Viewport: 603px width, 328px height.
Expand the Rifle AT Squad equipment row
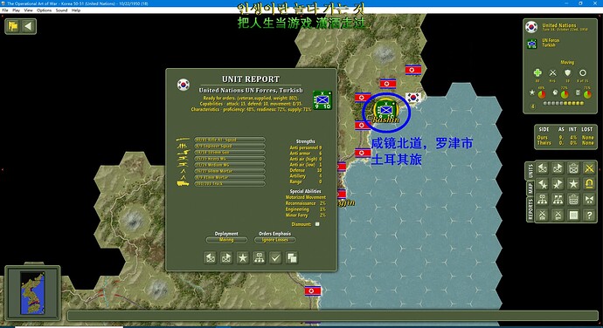[x=230, y=140]
